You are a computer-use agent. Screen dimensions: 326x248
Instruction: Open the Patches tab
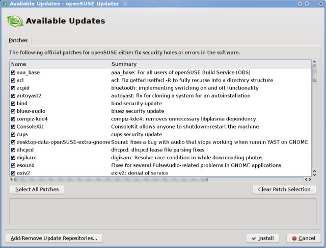pos(18,40)
